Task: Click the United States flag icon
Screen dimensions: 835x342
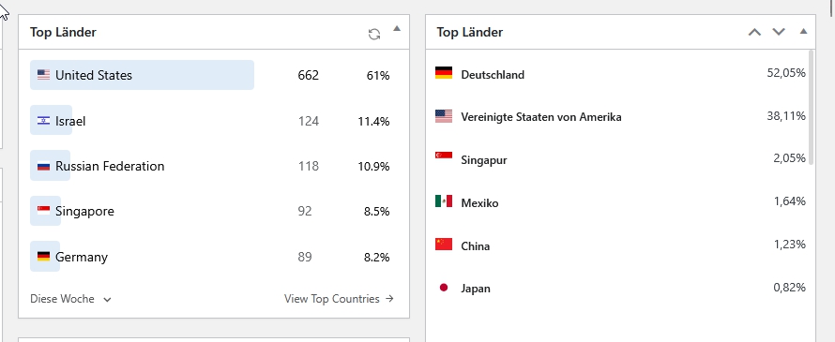Action: tap(44, 75)
